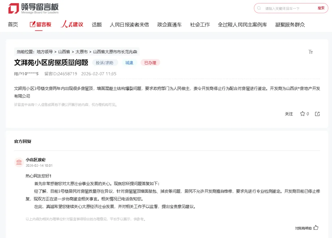Click the red 搜索 button
This screenshot has width=332, height=238.
pyautogui.click(x=321, y=8)
